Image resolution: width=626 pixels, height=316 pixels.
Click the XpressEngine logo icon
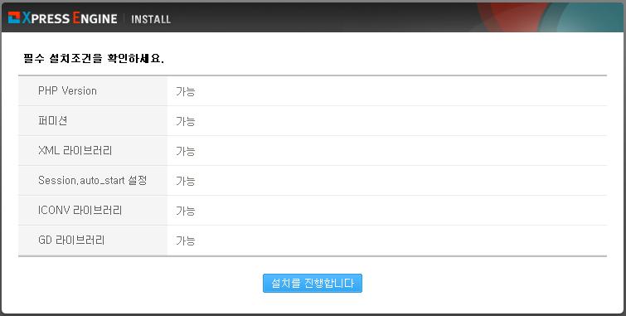pyautogui.click(x=14, y=18)
